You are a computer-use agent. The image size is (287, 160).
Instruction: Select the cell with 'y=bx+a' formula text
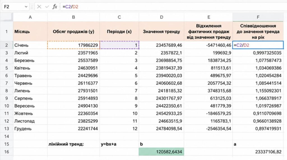119,144
